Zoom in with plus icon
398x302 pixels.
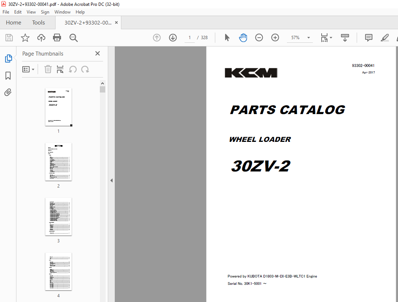(x=275, y=38)
